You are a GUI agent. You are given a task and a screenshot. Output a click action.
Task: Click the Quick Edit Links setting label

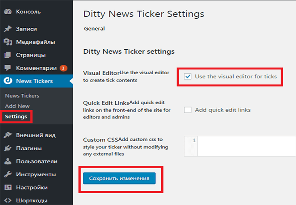(x=106, y=103)
